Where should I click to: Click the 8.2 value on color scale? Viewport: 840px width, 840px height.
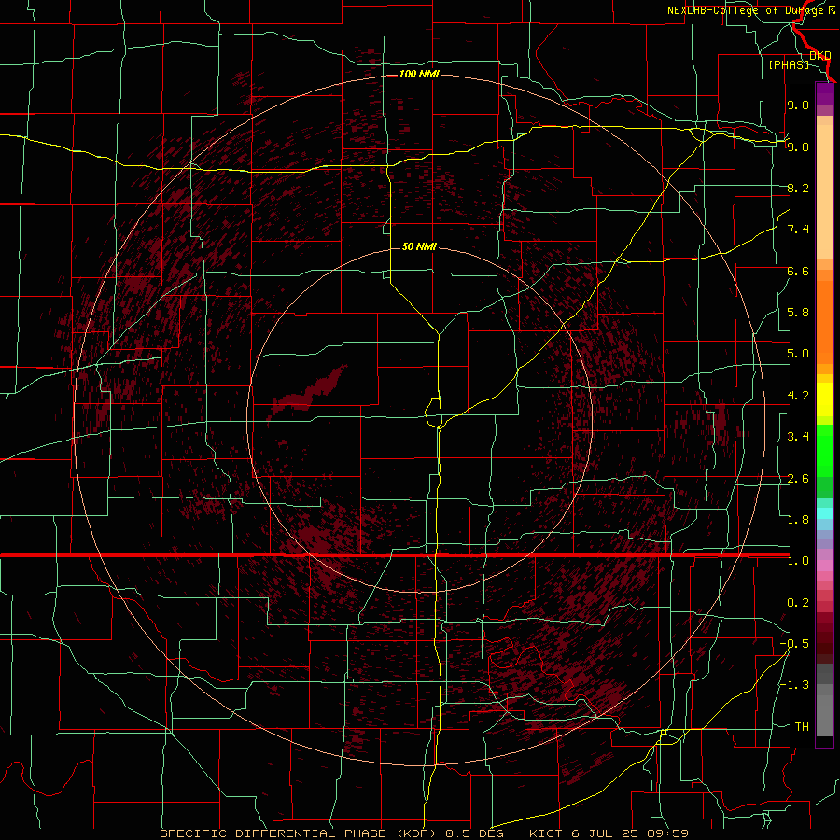pyautogui.click(x=798, y=188)
